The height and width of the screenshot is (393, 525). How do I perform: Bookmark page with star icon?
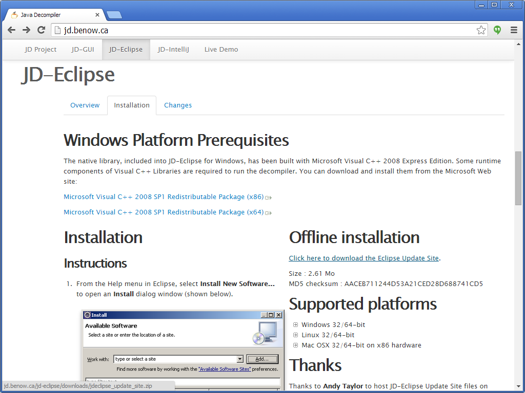(x=481, y=30)
